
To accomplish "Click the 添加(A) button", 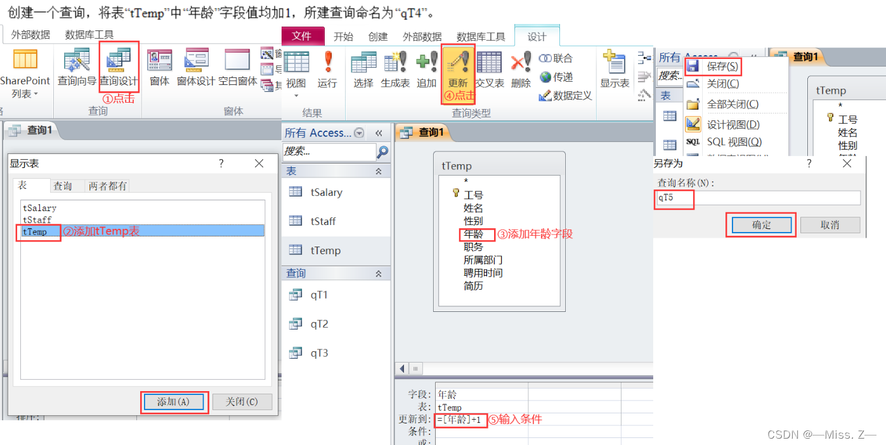I will 173,402.
